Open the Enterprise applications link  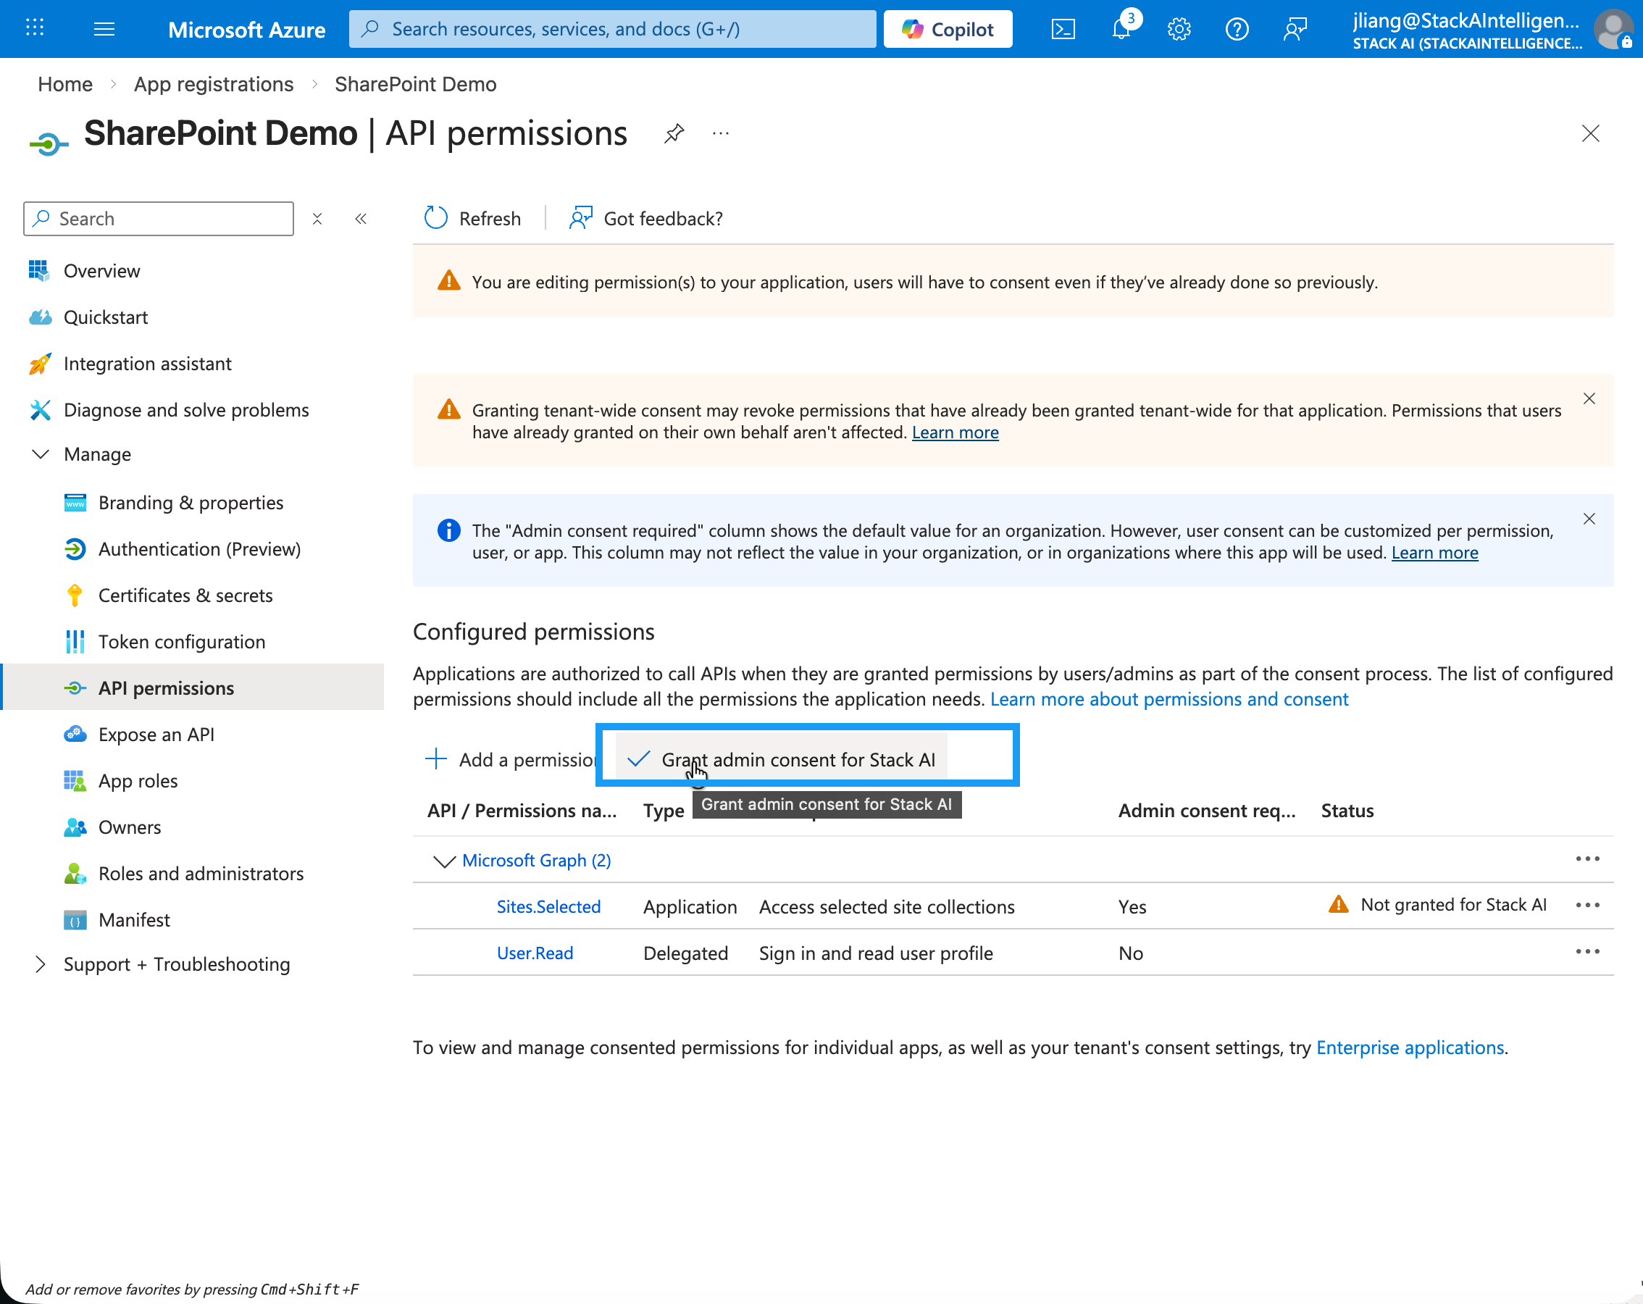click(x=1410, y=1047)
